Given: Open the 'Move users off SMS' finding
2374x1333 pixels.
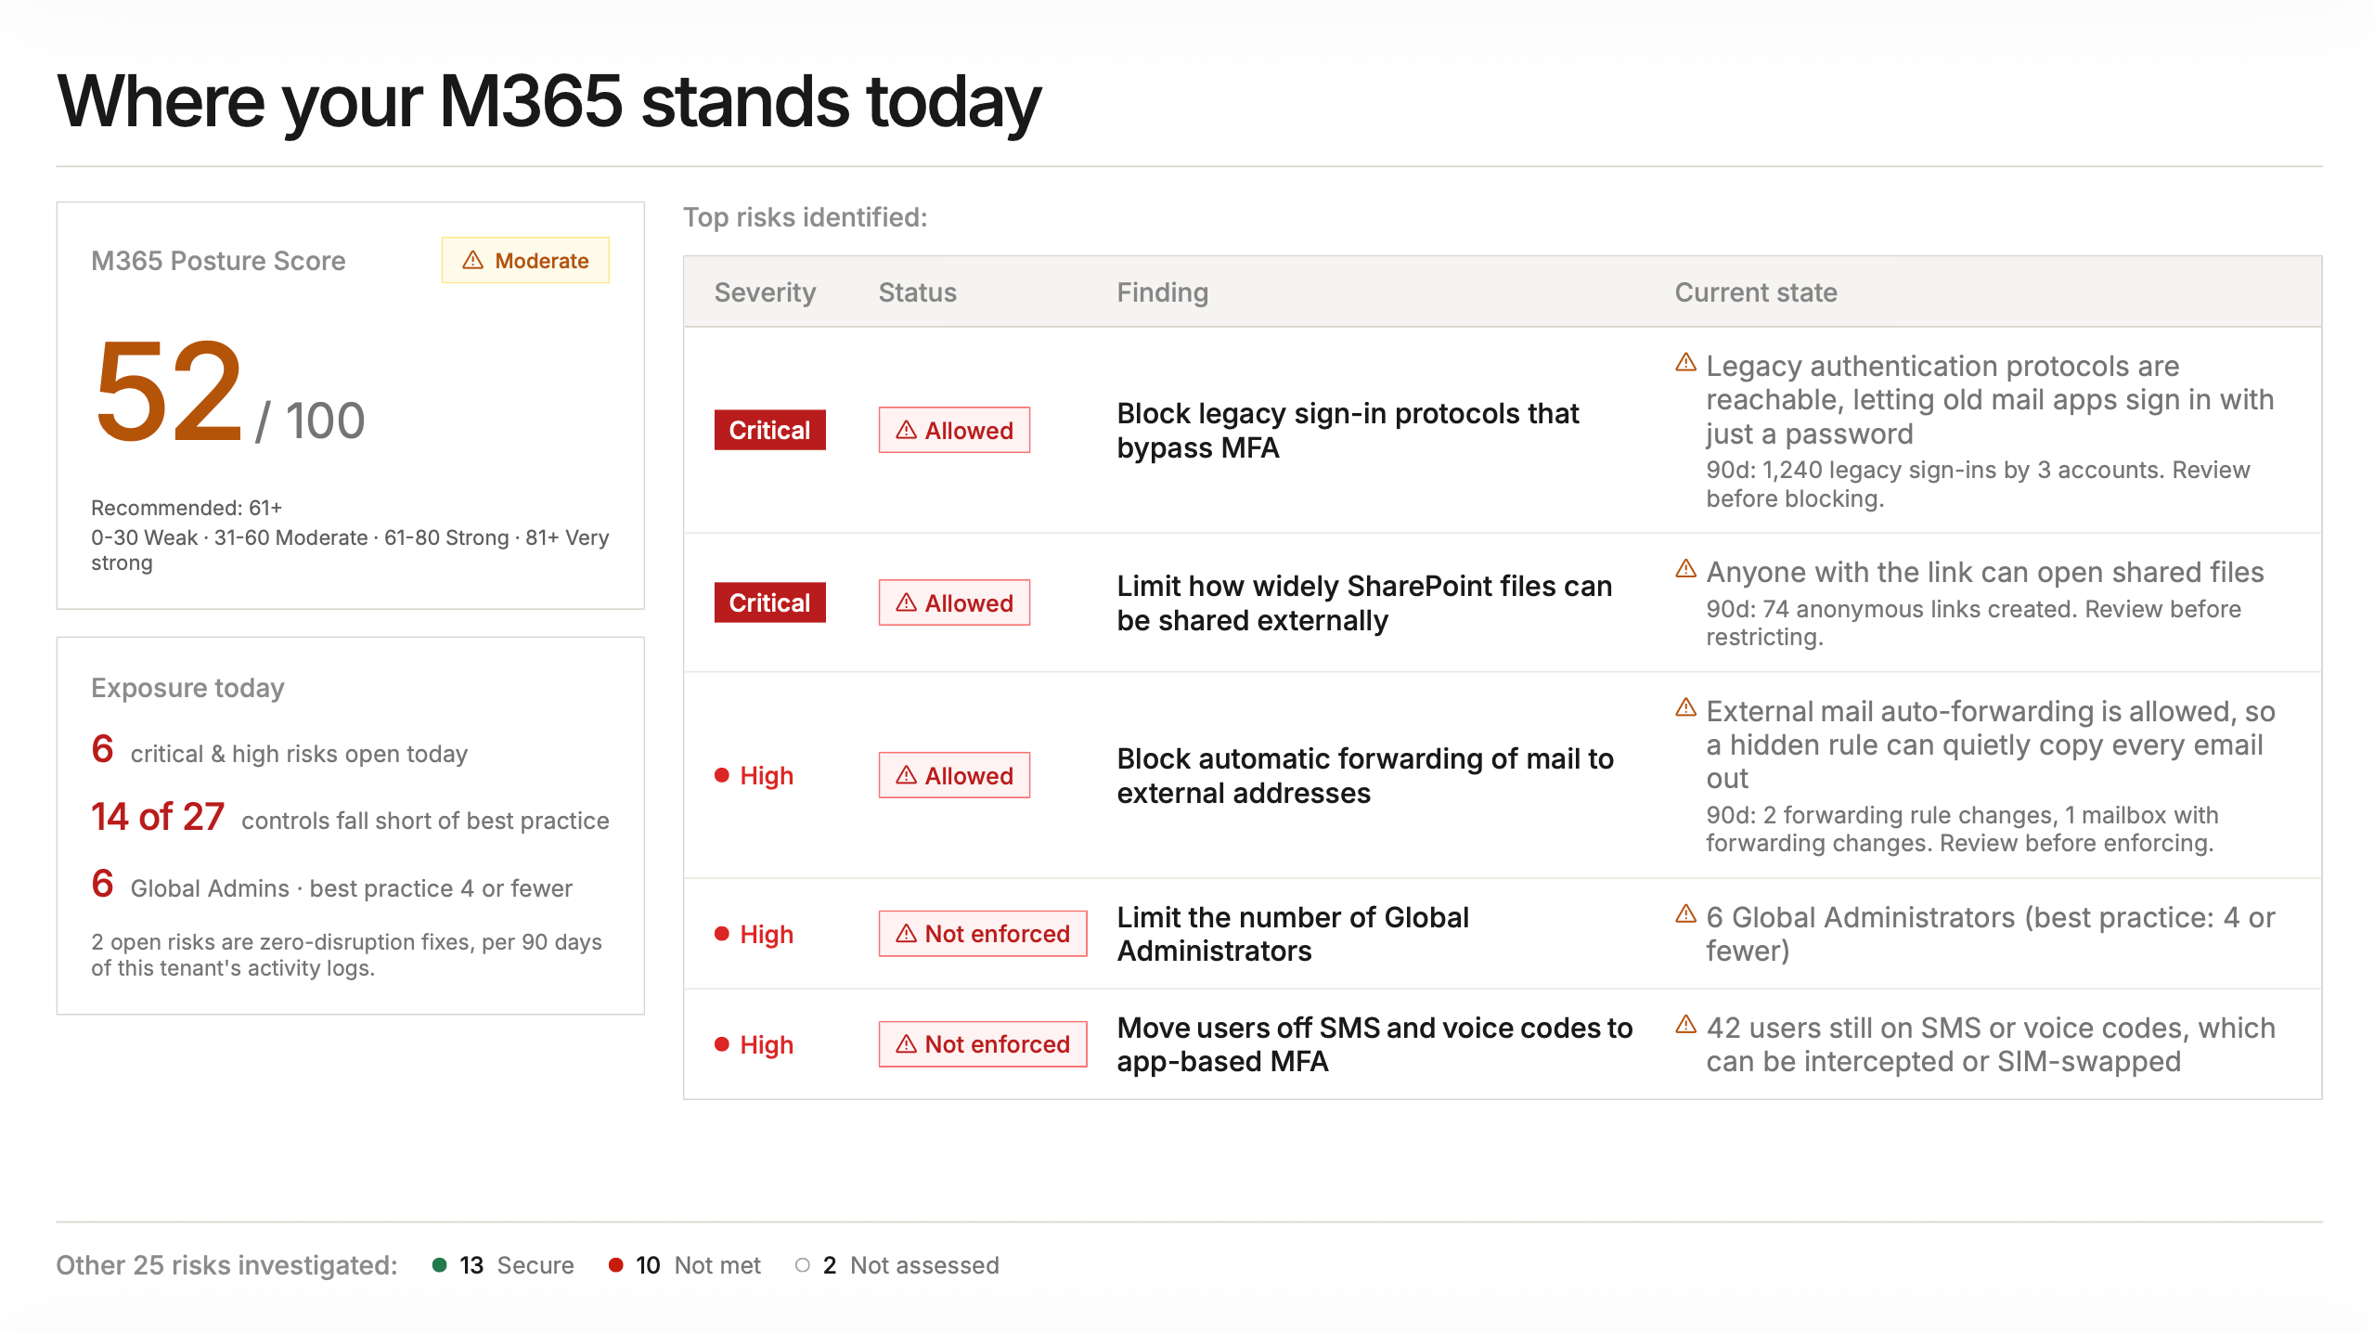Looking at the screenshot, I should tap(1374, 1044).
